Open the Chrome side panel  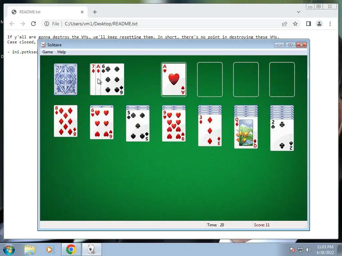(308, 24)
